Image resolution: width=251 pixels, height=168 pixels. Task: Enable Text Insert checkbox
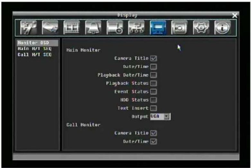coord(154,108)
